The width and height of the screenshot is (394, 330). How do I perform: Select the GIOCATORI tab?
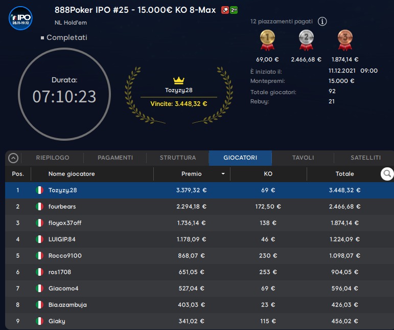tap(240, 158)
